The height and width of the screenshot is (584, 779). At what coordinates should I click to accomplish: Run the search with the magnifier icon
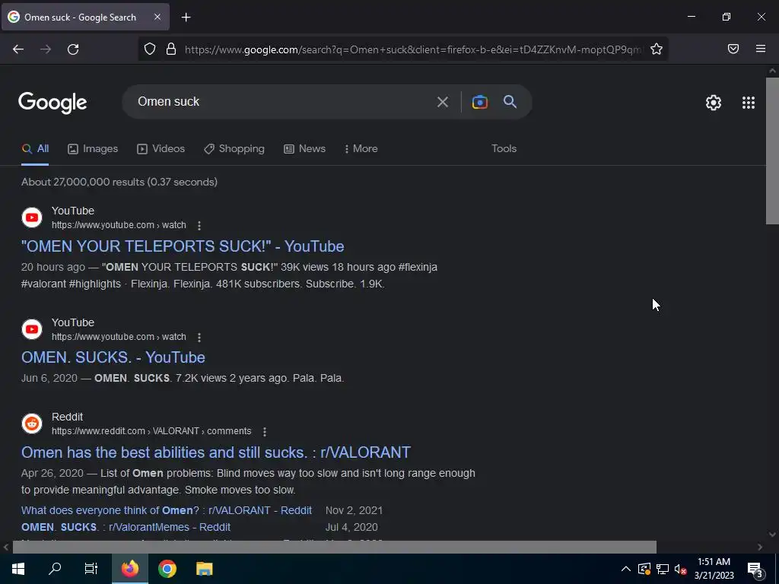pos(510,102)
